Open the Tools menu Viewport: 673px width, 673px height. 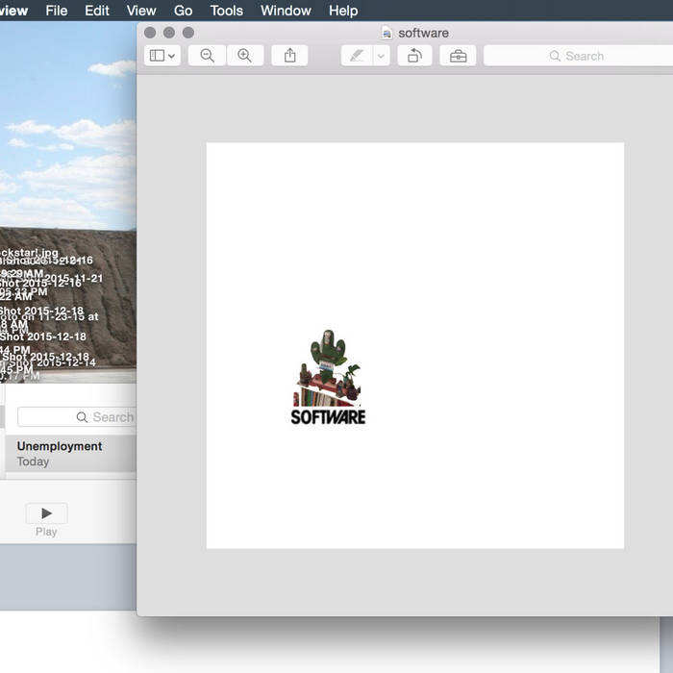point(226,11)
